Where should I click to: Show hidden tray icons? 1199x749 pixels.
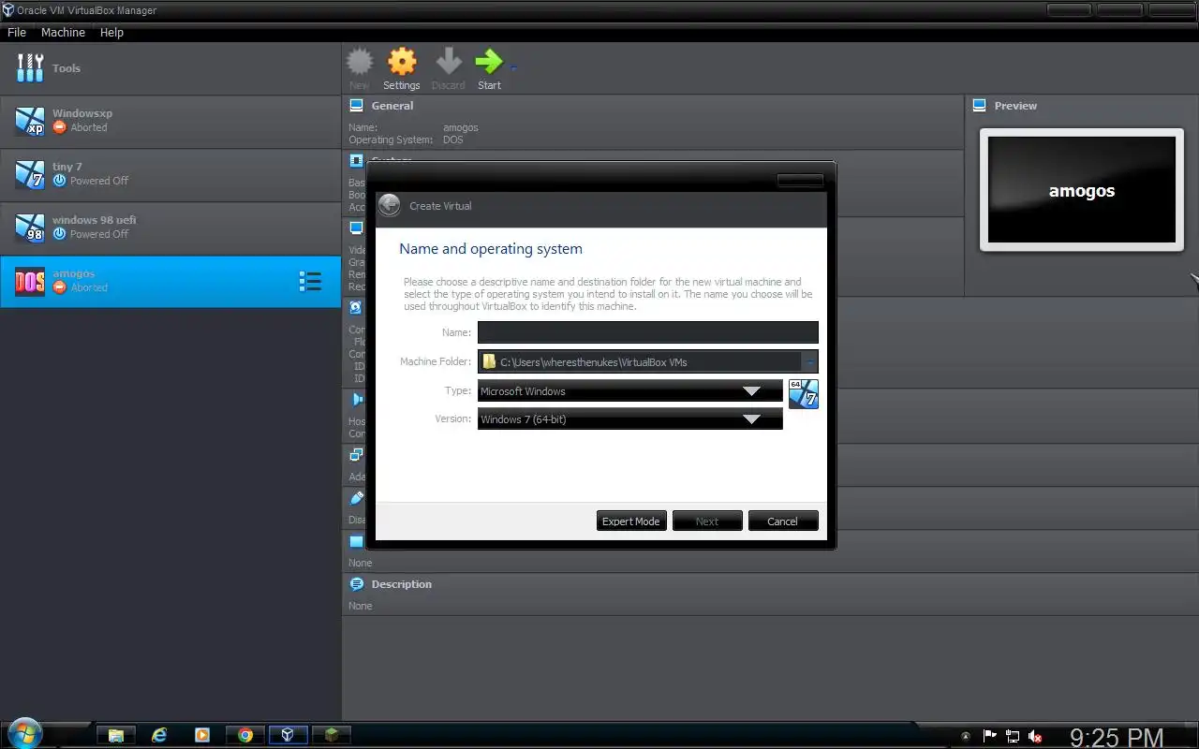966,737
